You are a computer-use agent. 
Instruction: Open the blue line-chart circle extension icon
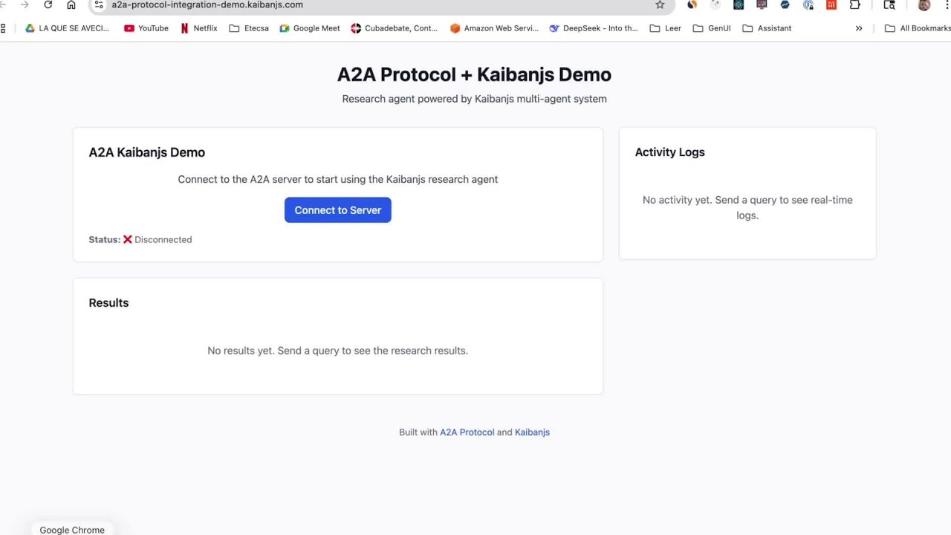coord(785,4)
